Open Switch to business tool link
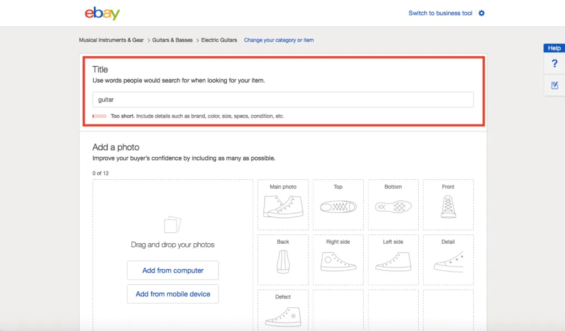Viewport: 565px width, 331px height. tap(439, 13)
